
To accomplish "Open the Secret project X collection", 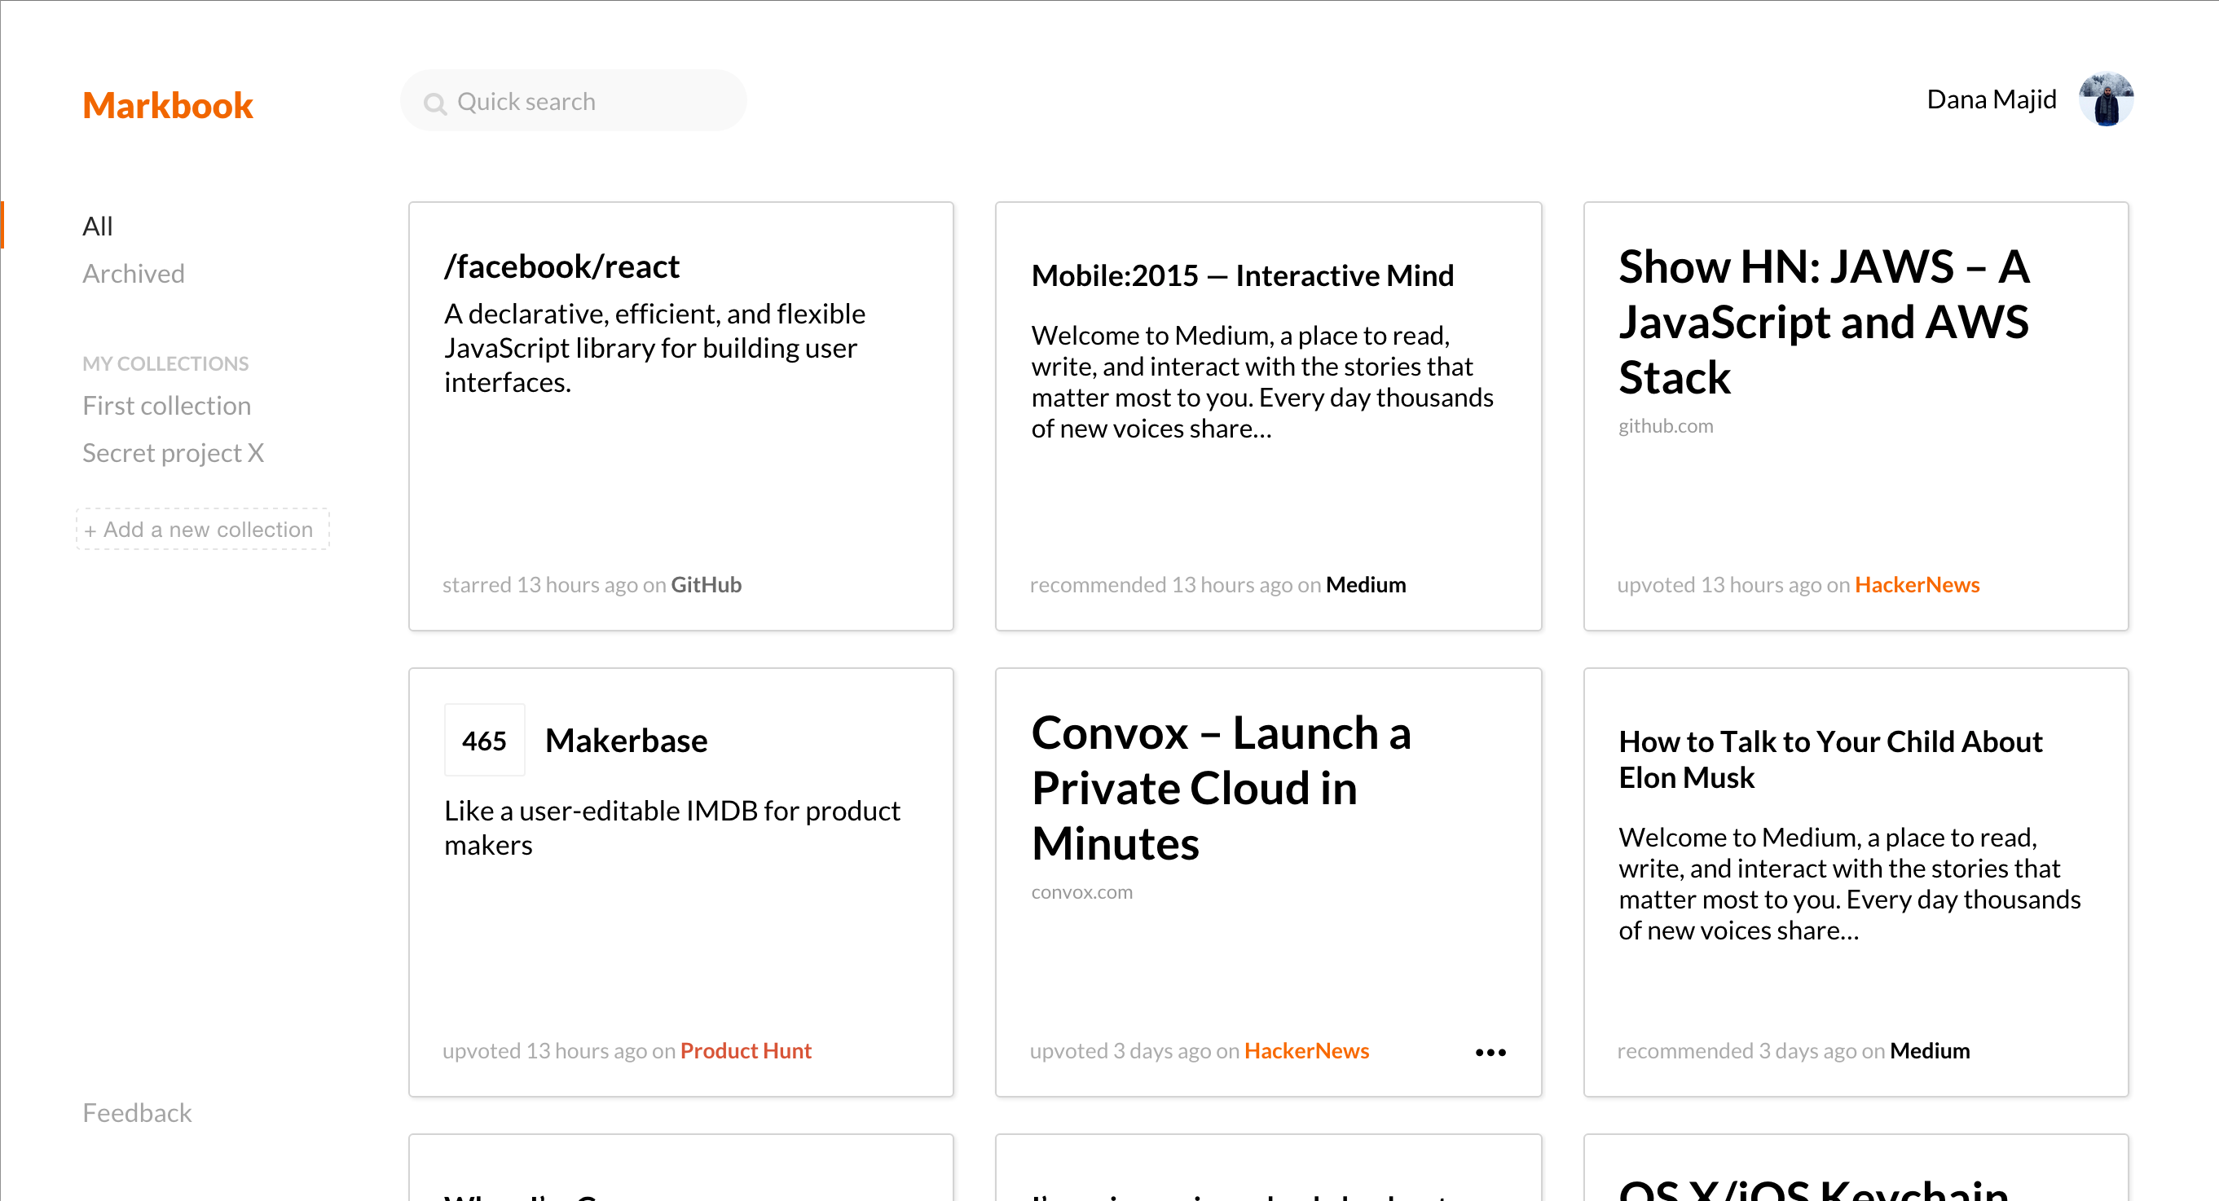I will tap(173, 452).
